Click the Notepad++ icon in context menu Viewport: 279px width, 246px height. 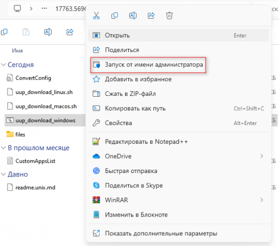coord(96,142)
